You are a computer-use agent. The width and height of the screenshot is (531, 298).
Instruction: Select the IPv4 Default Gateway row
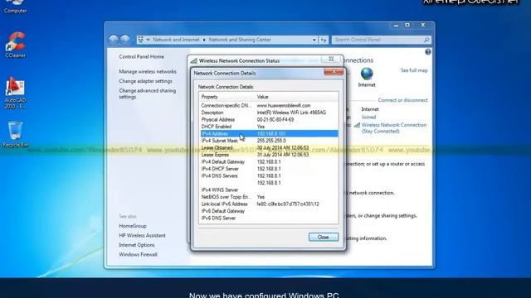point(269,162)
